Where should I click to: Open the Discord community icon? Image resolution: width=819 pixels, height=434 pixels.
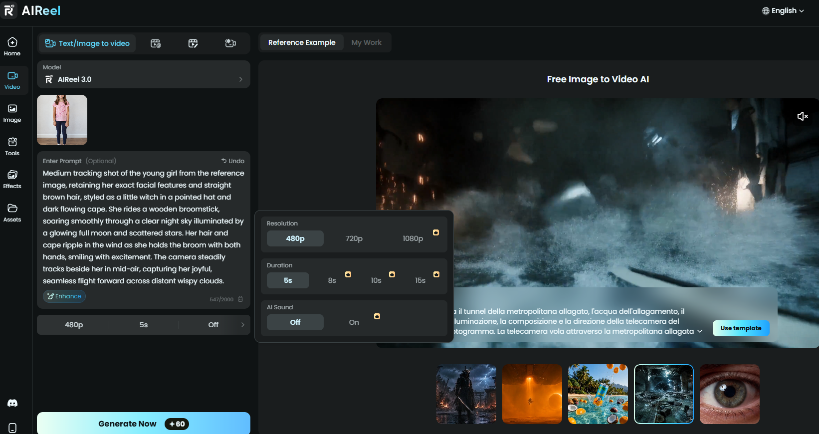[x=12, y=403]
